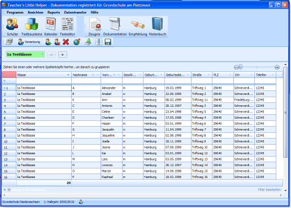The width and height of the screenshot is (291, 208).
Task: Open the Straße column filter dropdown
Action: point(209,75)
